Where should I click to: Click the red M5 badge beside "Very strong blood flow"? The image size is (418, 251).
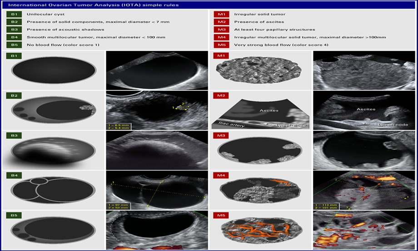pos(220,45)
